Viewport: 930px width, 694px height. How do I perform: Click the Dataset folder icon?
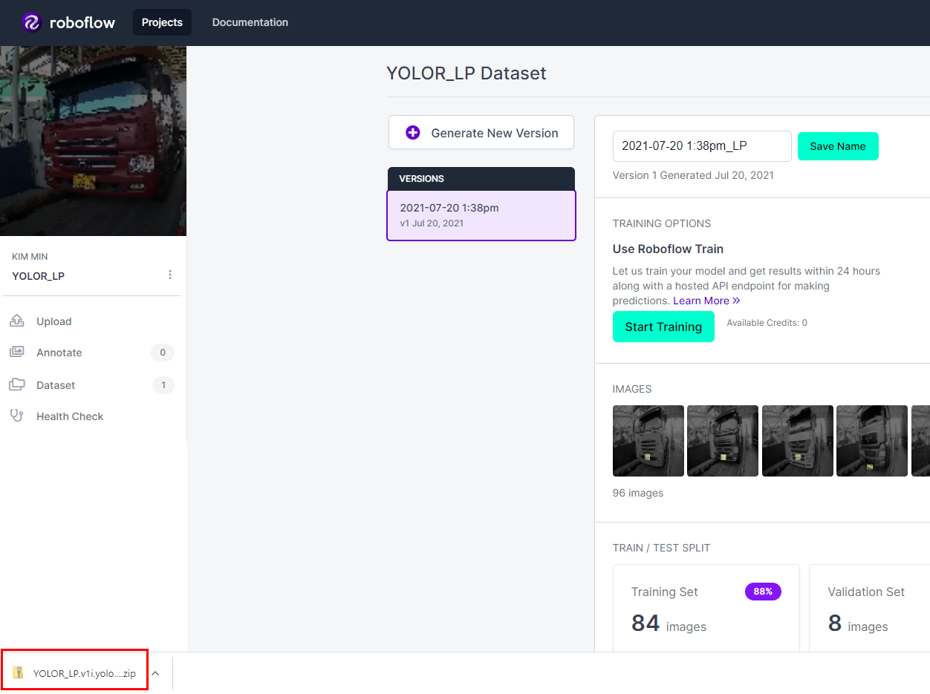16,384
